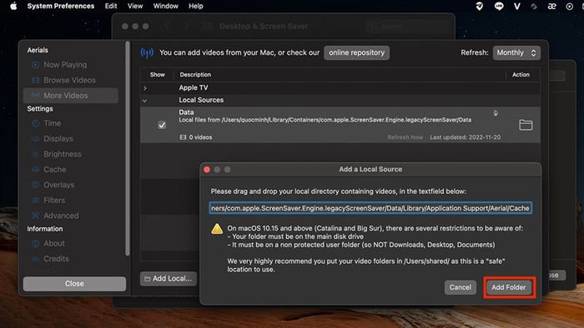Screen dimensions: 584x328
Task: Click the film icon beside 0 videos
Action: click(183, 137)
